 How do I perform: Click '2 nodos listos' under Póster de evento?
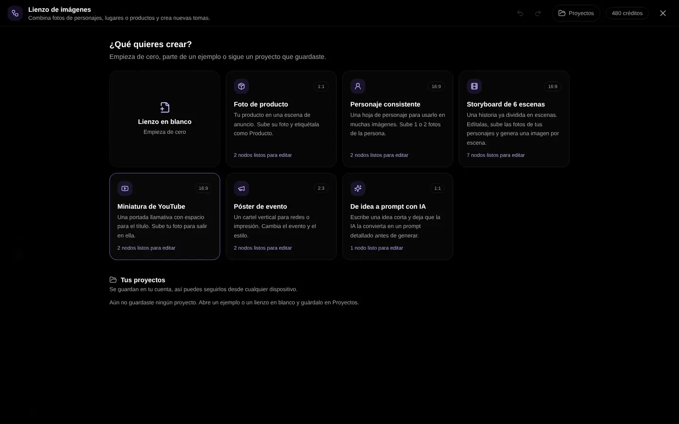tap(263, 248)
